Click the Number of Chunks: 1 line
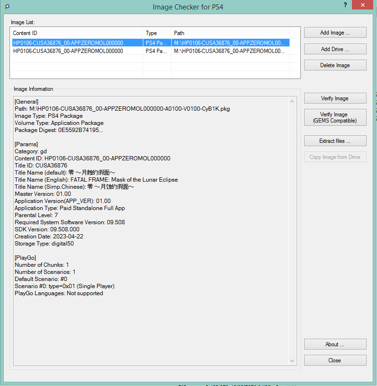Image resolution: width=377 pixels, height=386 pixels. tap(42, 265)
